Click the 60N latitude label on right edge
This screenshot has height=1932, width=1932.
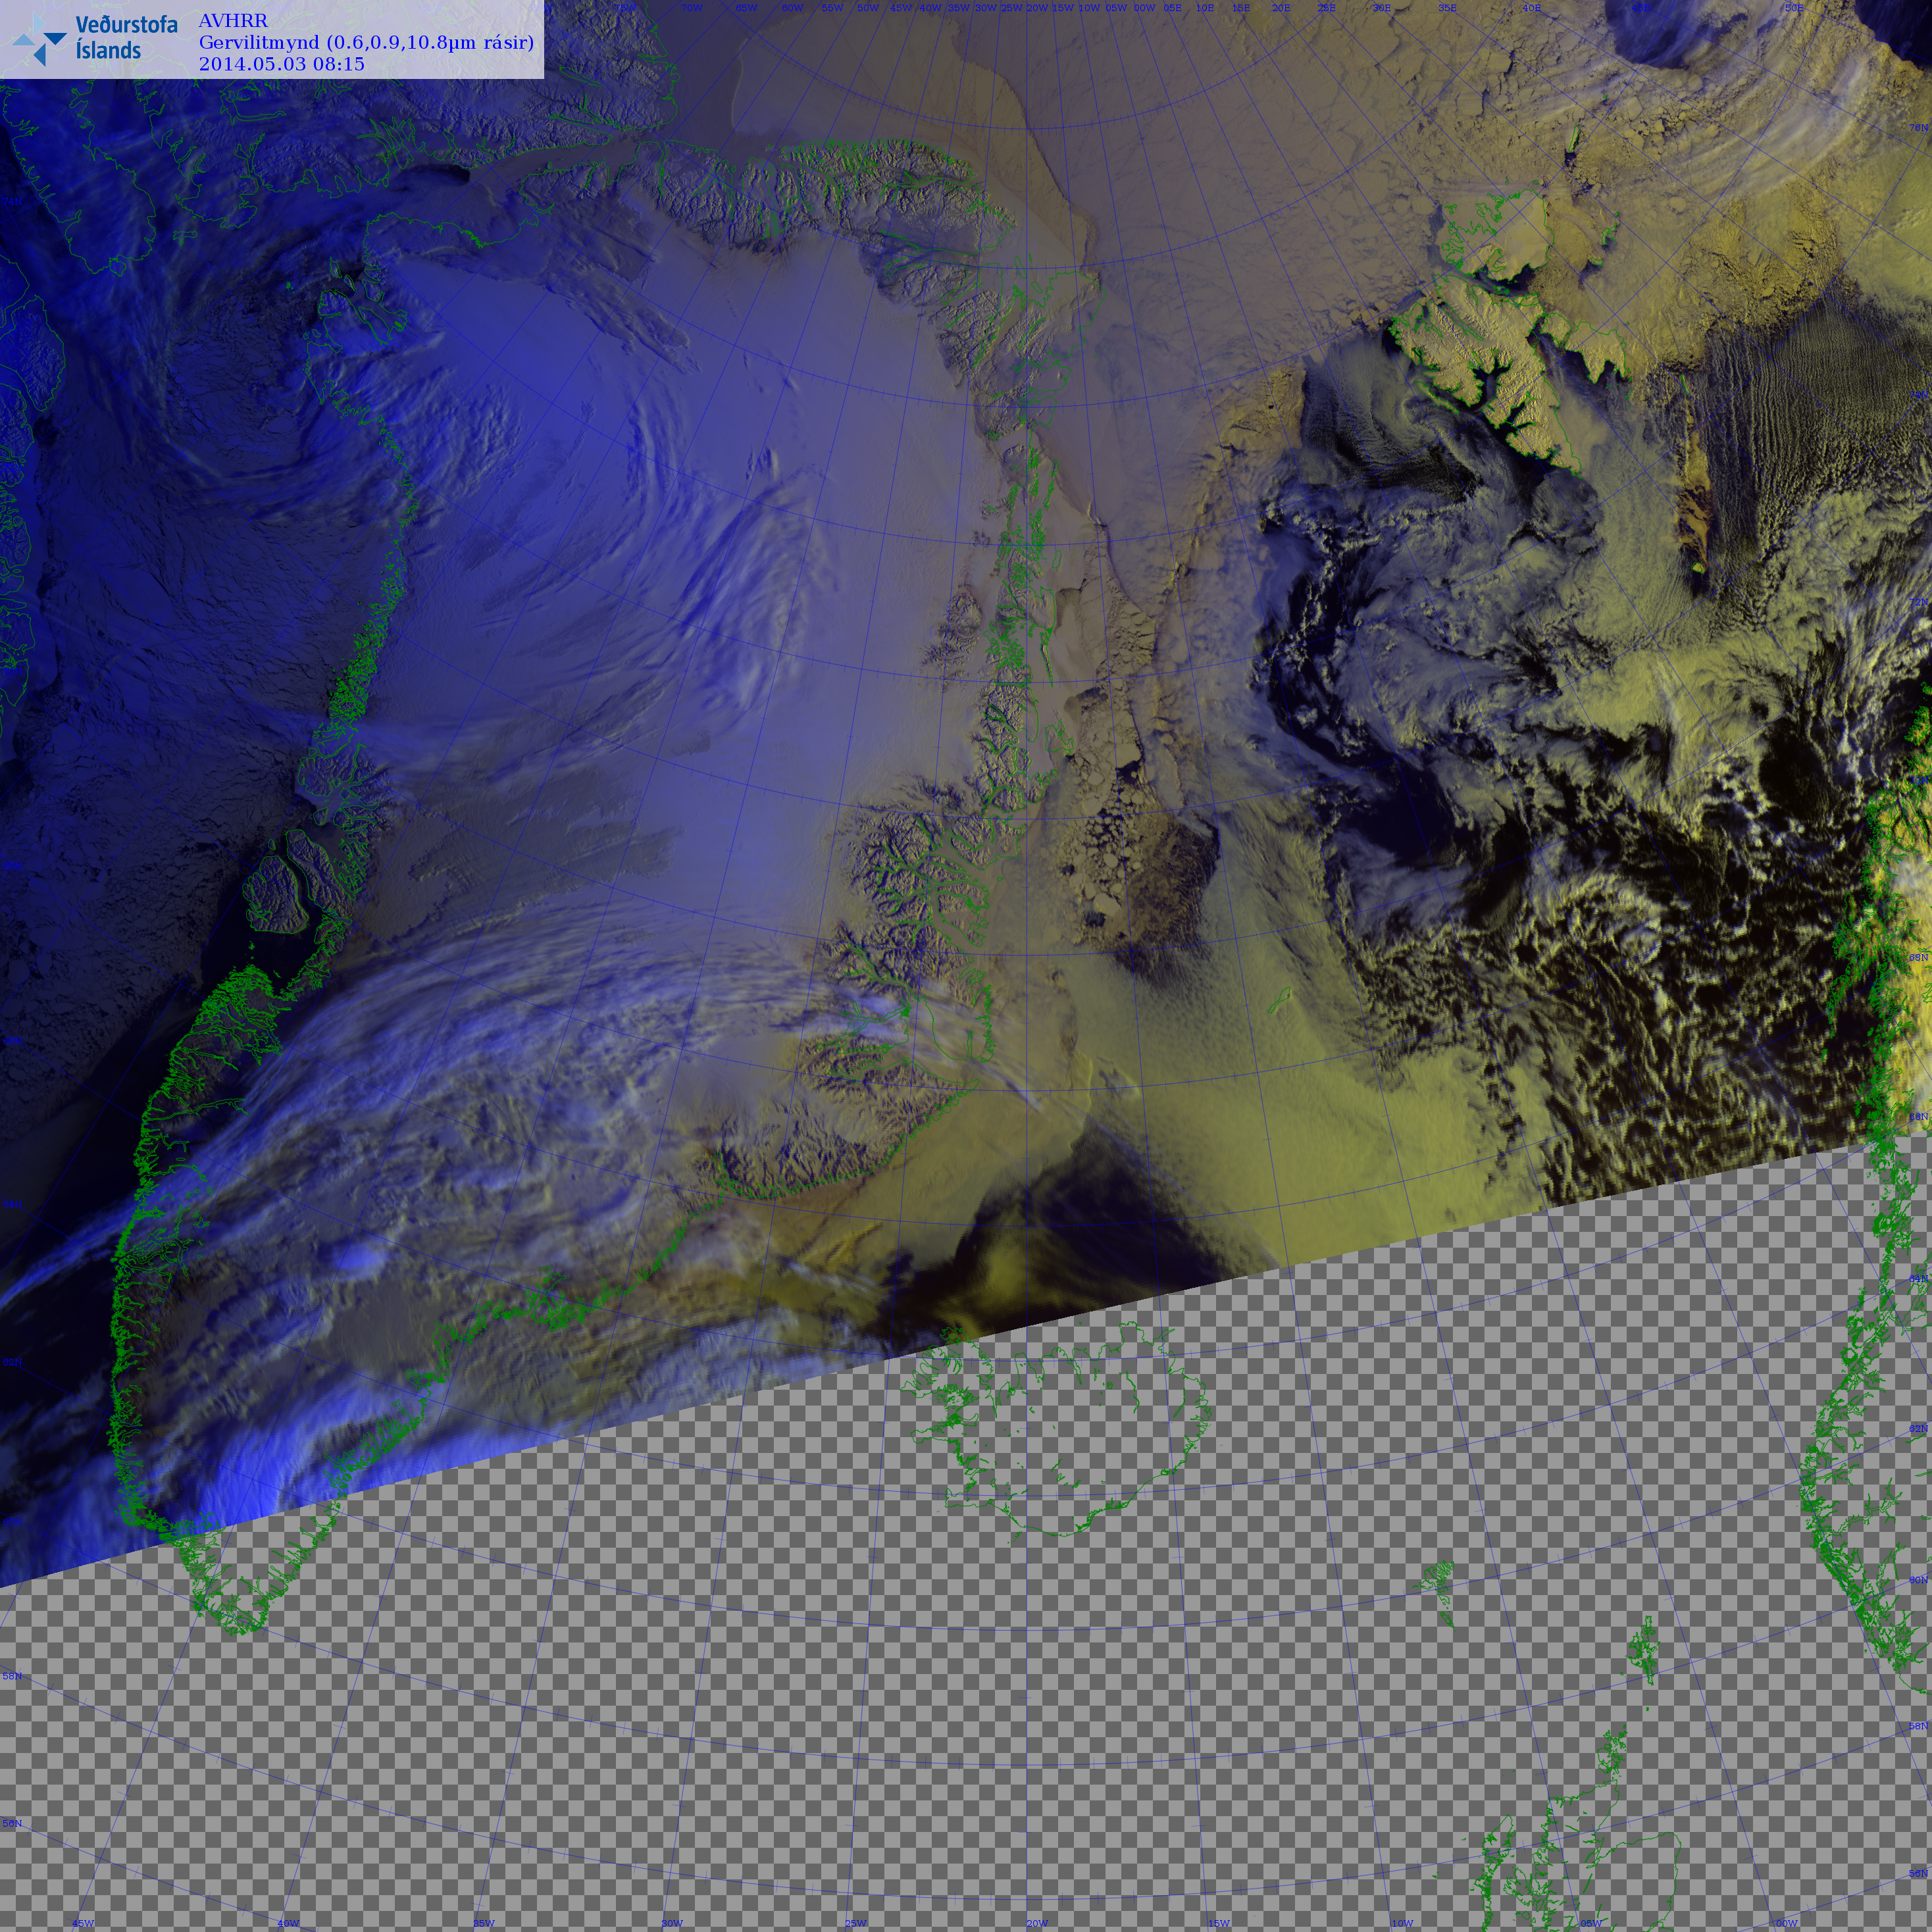[x=1918, y=1580]
